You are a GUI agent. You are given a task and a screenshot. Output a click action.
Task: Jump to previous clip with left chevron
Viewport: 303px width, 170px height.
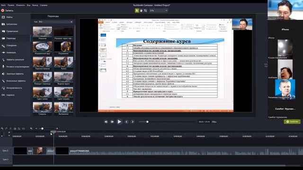126,122
